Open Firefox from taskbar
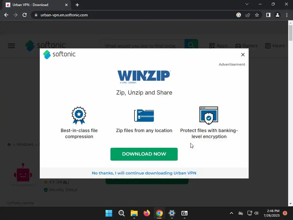This screenshot has height=220, width=293. 147,213
